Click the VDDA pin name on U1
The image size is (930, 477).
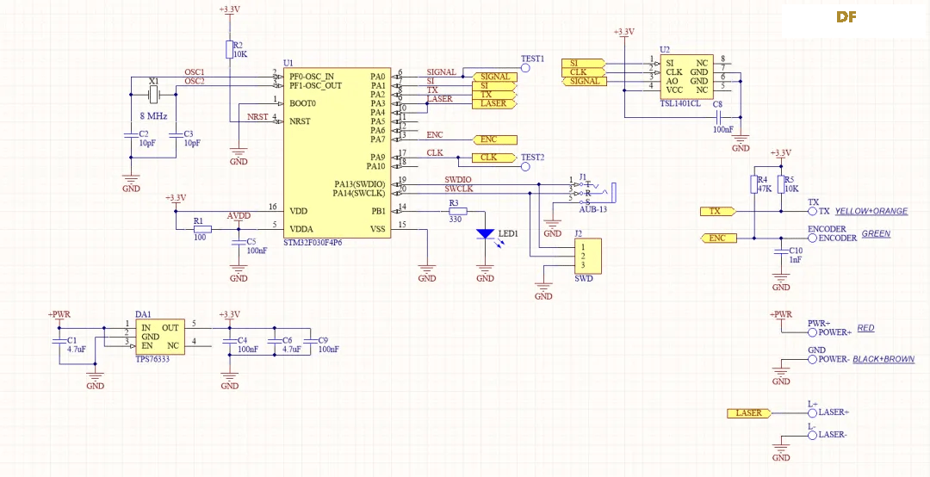[x=302, y=229]
